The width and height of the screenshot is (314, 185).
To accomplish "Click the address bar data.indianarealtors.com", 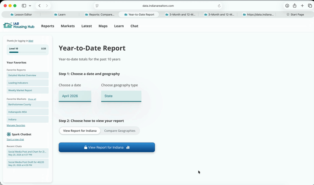I will [x=158, y=6].
